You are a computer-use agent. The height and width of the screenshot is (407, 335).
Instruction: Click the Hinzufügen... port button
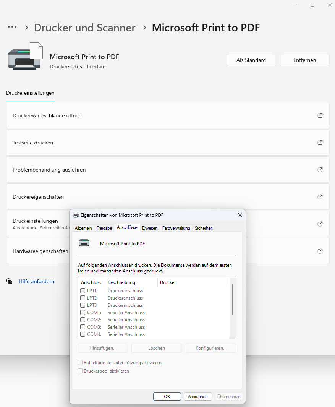pos(103,348)
